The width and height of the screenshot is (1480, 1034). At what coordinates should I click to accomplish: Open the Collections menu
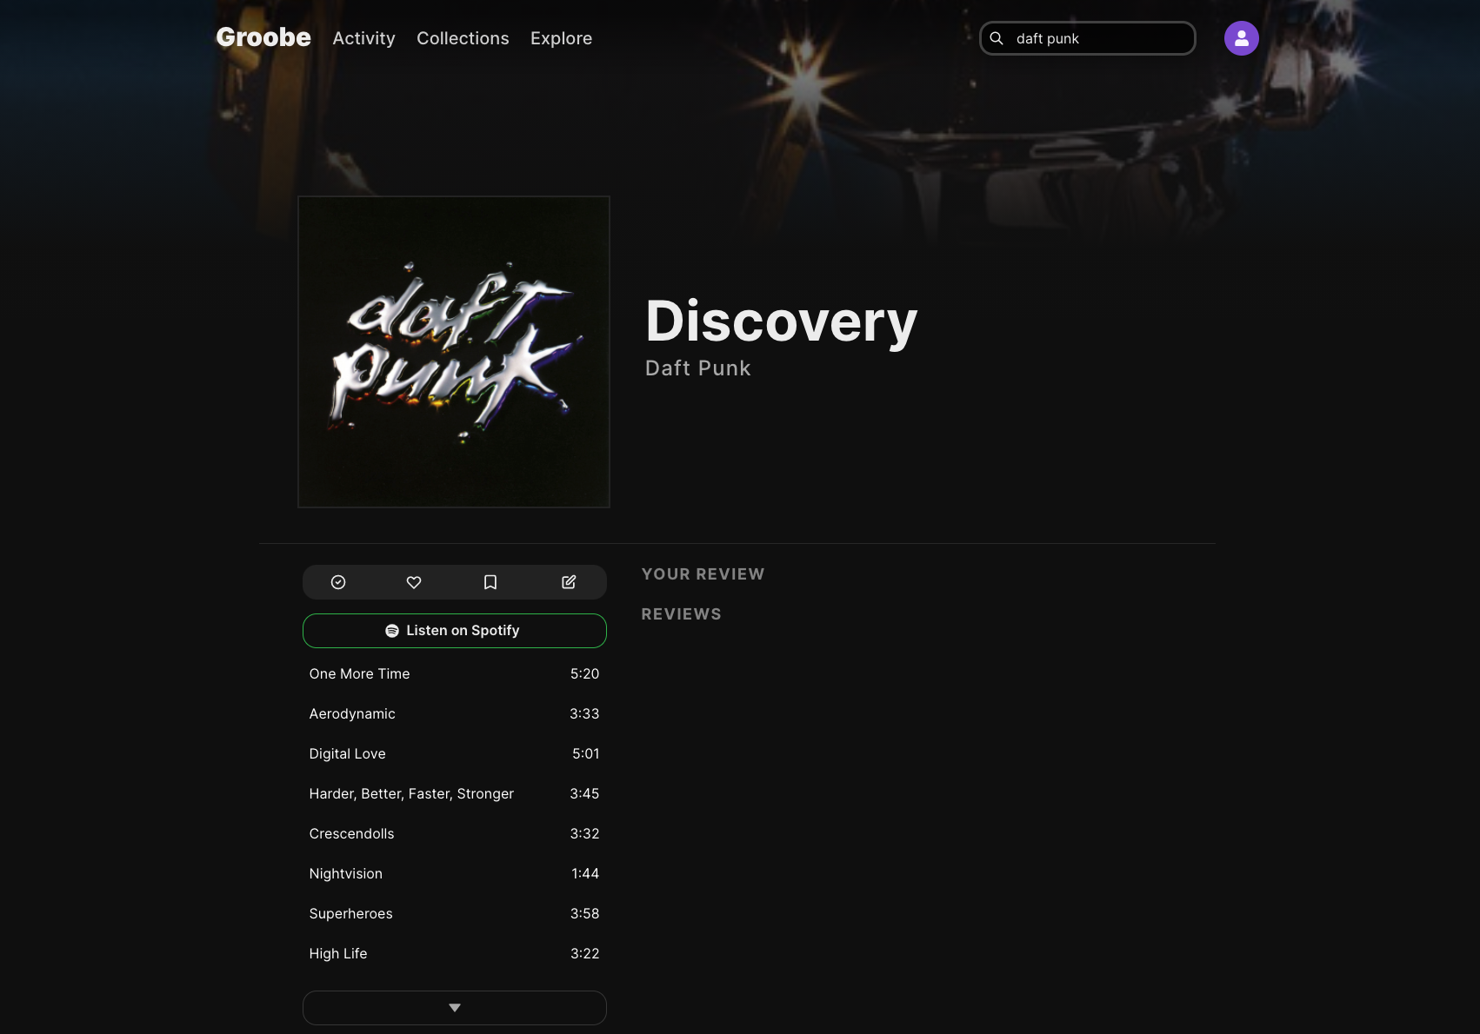(x=463, y=38)
